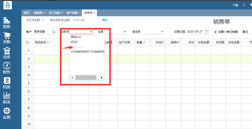
Task: Click the 下载 link in top bar
Action: pos(235,5)
